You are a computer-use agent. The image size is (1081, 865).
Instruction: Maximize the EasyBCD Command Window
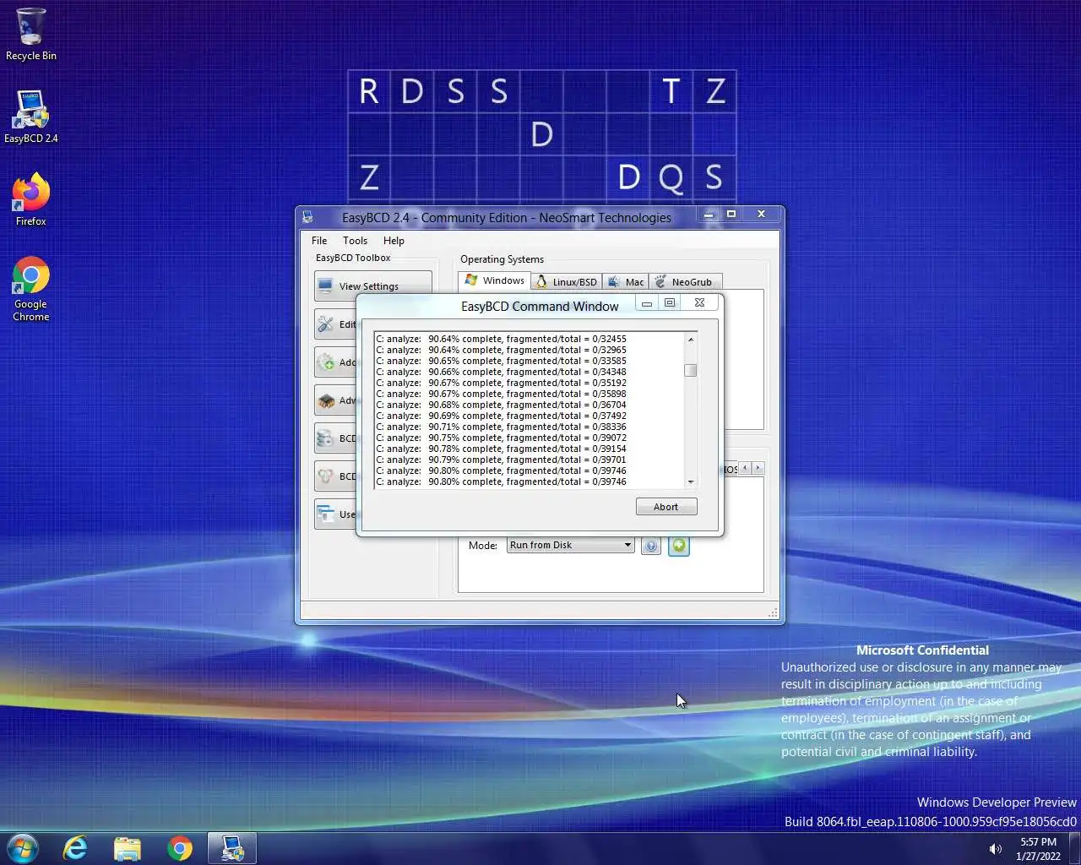(x=670, y=303)
